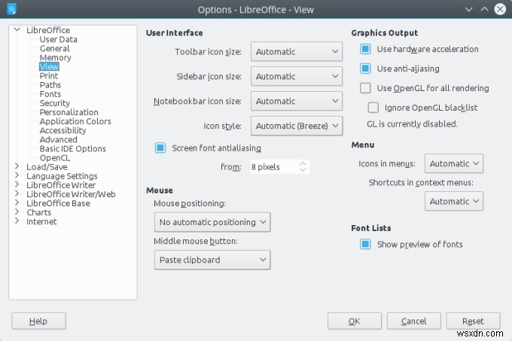Open the Toolbar icon size dropdown
The image size is (512, 341).
(297, 52)
